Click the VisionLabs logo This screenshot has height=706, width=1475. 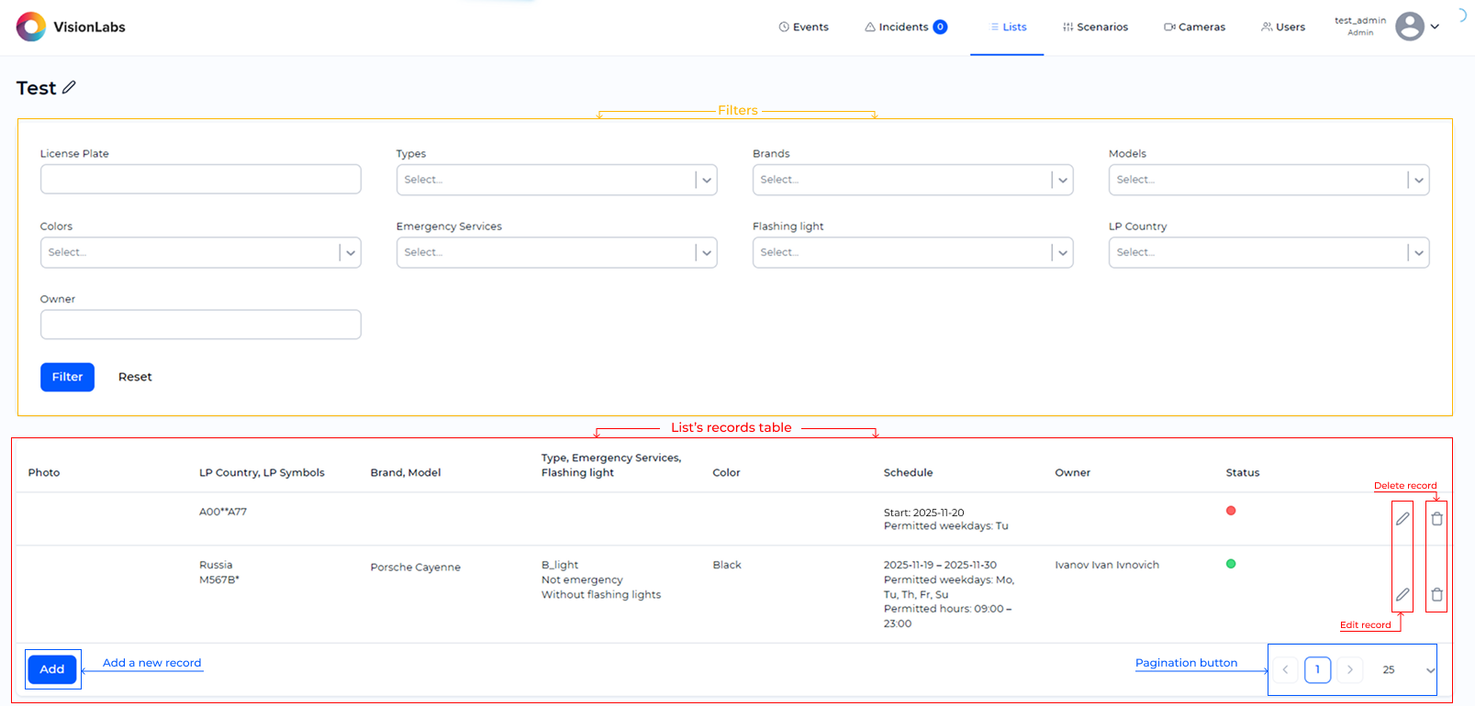71,27
